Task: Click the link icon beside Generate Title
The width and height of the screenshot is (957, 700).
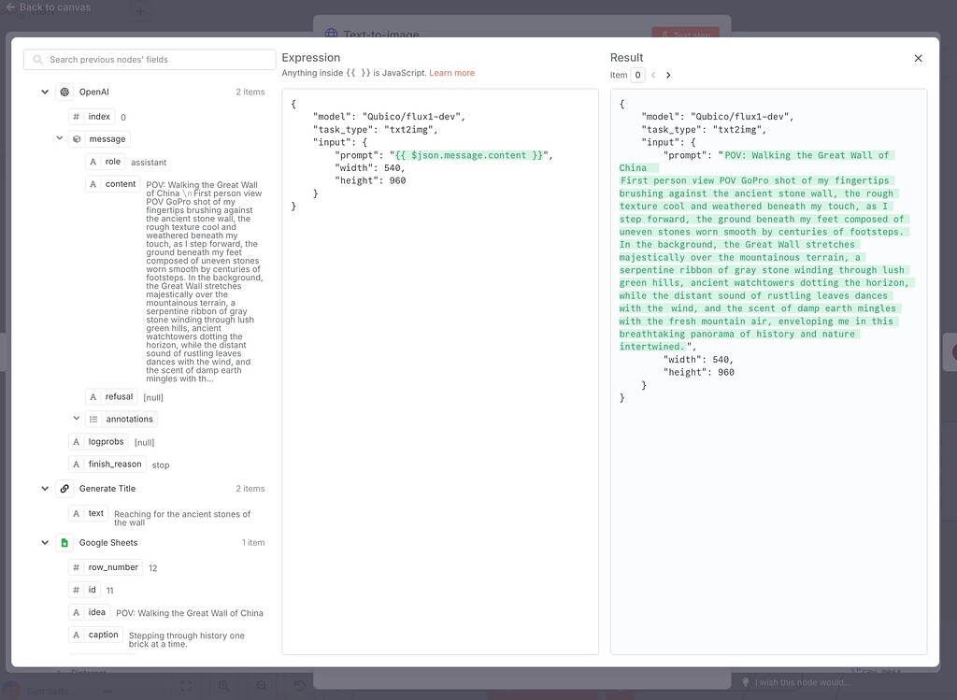Action: 64,488
